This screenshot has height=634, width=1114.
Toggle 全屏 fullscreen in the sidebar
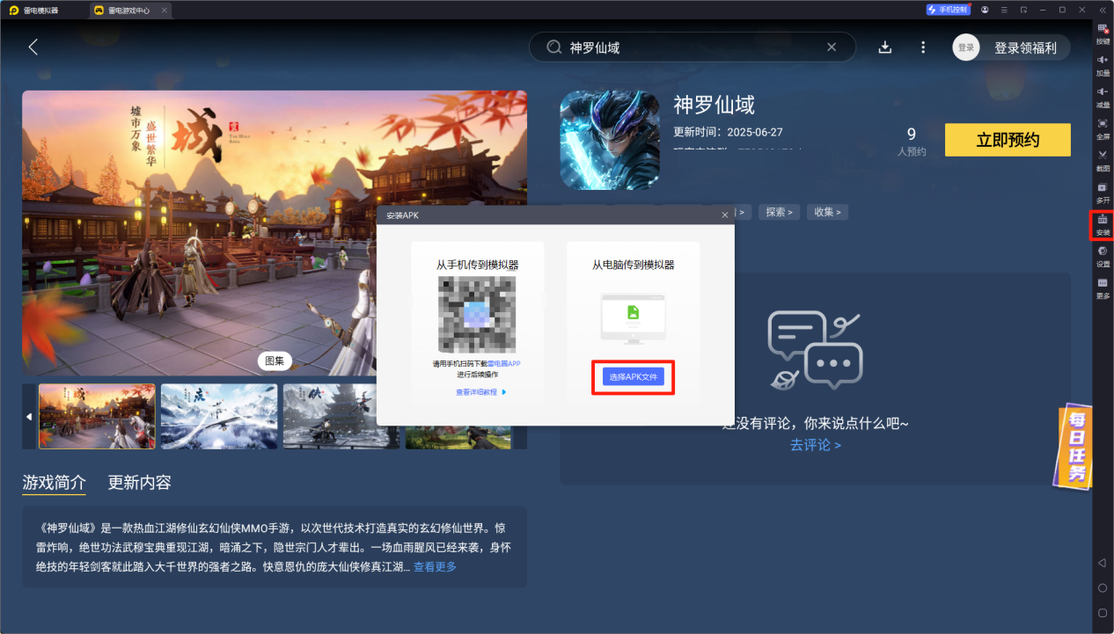pos(1103,129)
